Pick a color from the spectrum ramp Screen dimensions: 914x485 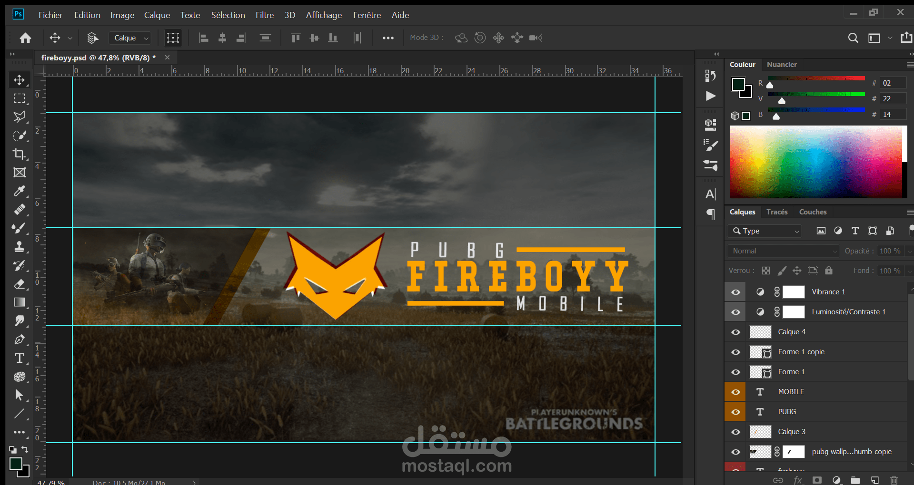(x=816, y=162)
